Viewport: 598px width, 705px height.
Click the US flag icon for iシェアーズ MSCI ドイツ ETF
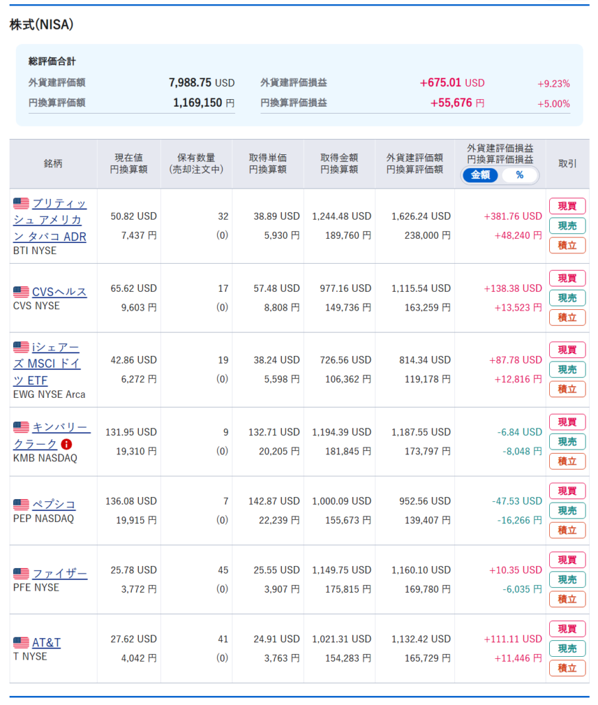tap(21, 347)
